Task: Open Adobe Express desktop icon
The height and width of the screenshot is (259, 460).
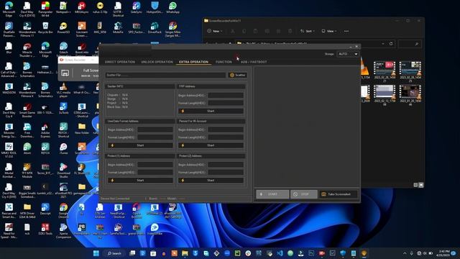Action: (45, 130)
